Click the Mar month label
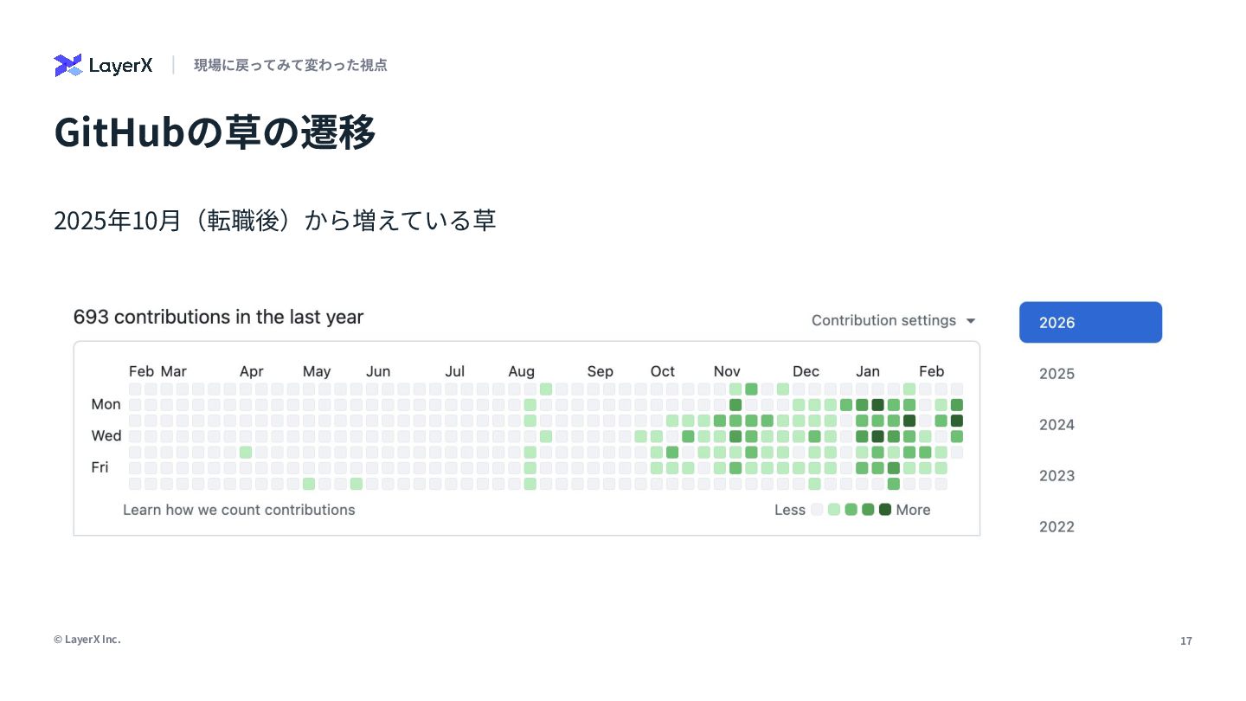Screen dimensions: 1246x701 (x=174, y=371)
